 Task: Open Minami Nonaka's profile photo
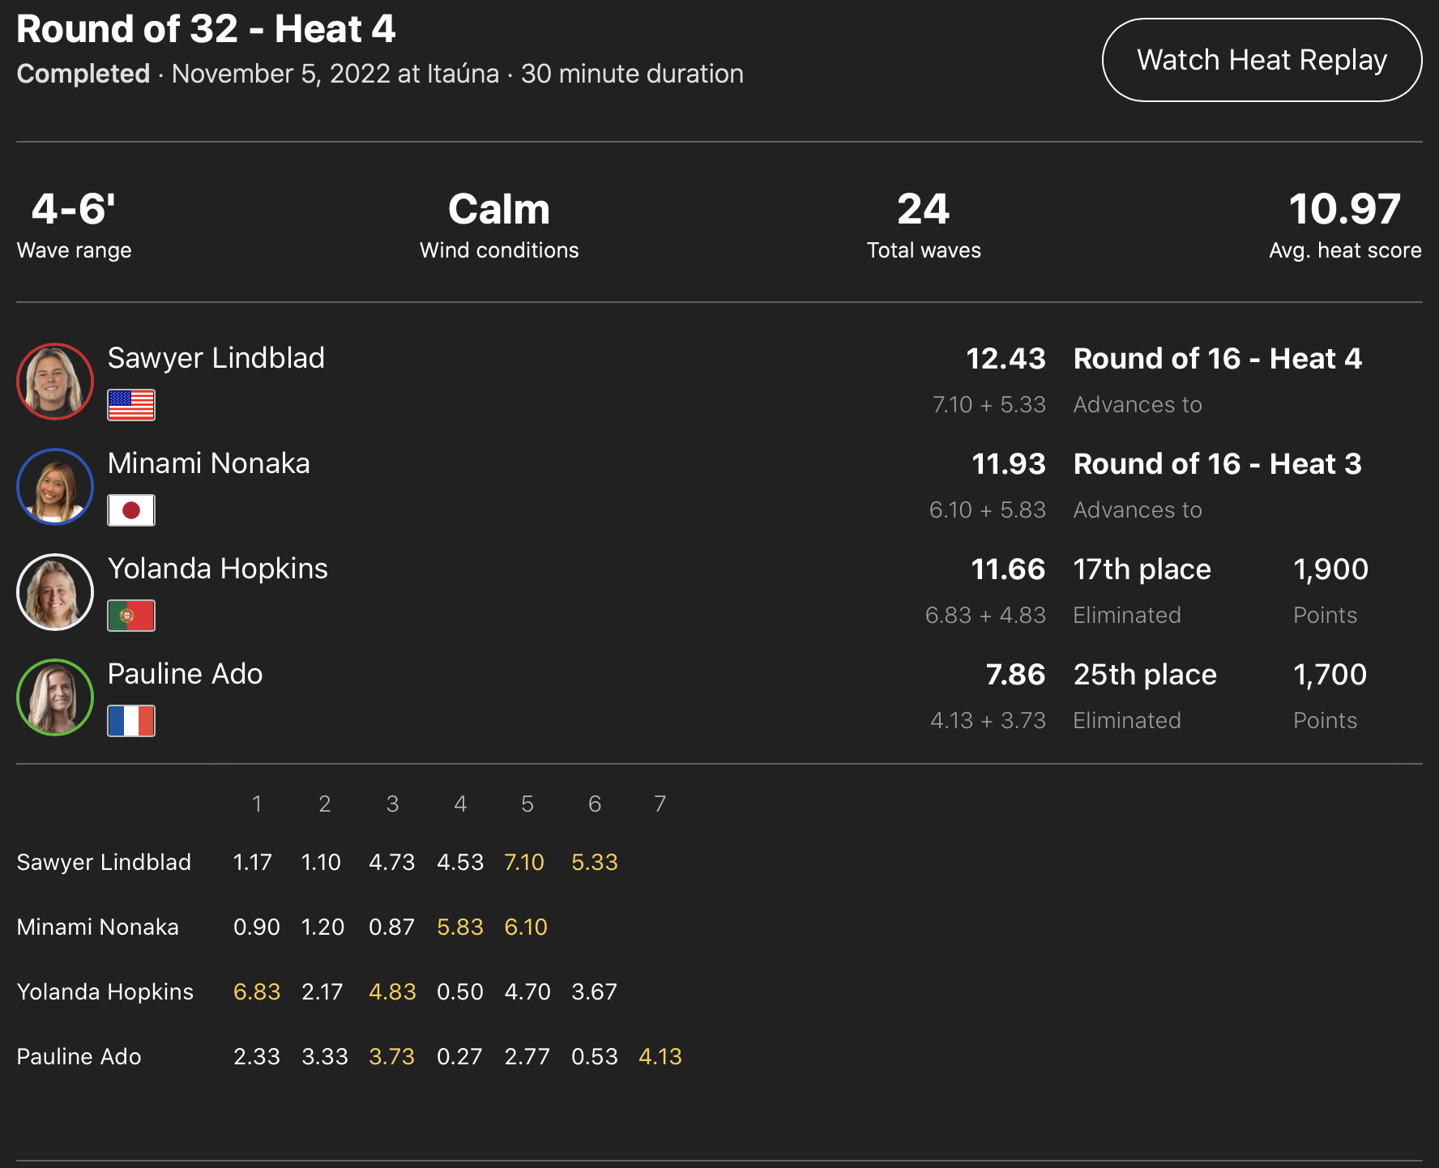(55, 487)
